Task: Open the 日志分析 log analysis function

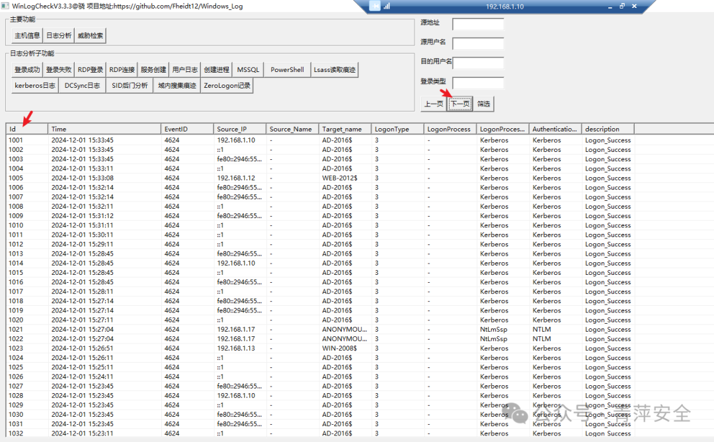Action: point(59,36)
